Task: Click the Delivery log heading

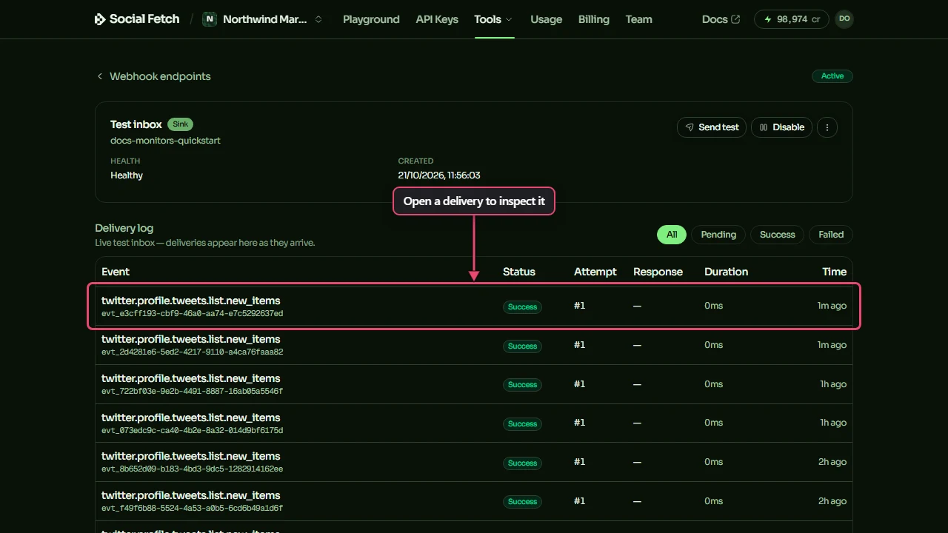Action: point(124,228)
